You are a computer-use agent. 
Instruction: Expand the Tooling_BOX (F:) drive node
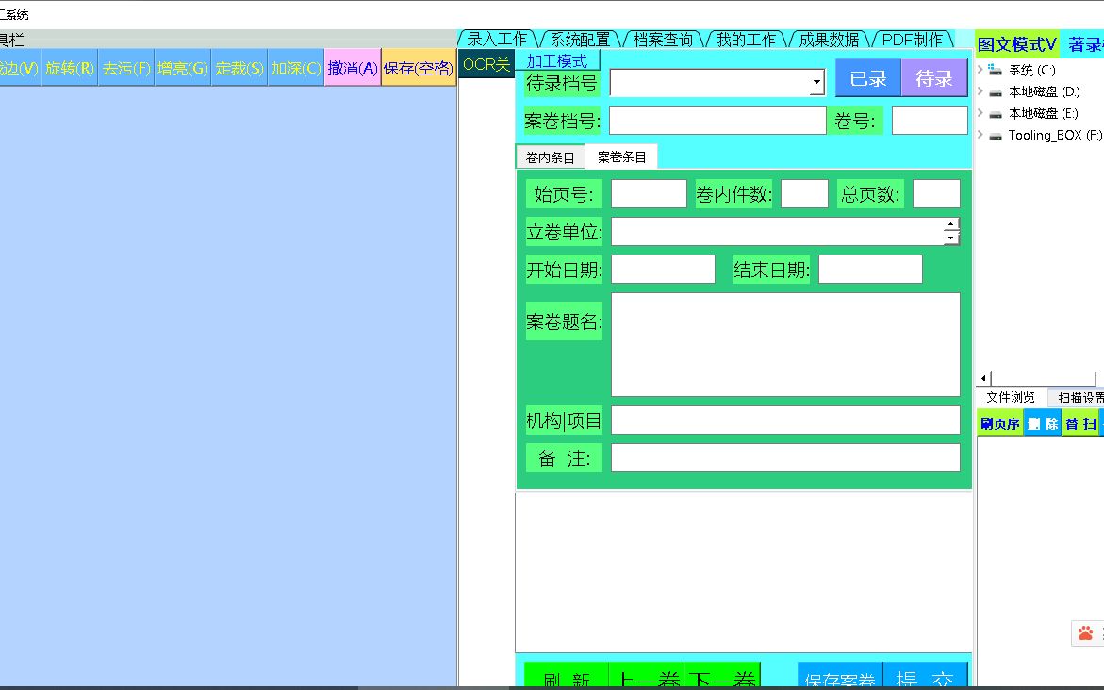coord(980,135)
